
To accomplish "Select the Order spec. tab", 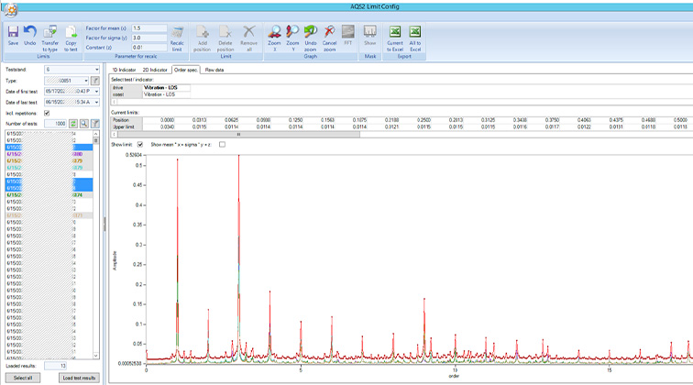I will (185, 70).
